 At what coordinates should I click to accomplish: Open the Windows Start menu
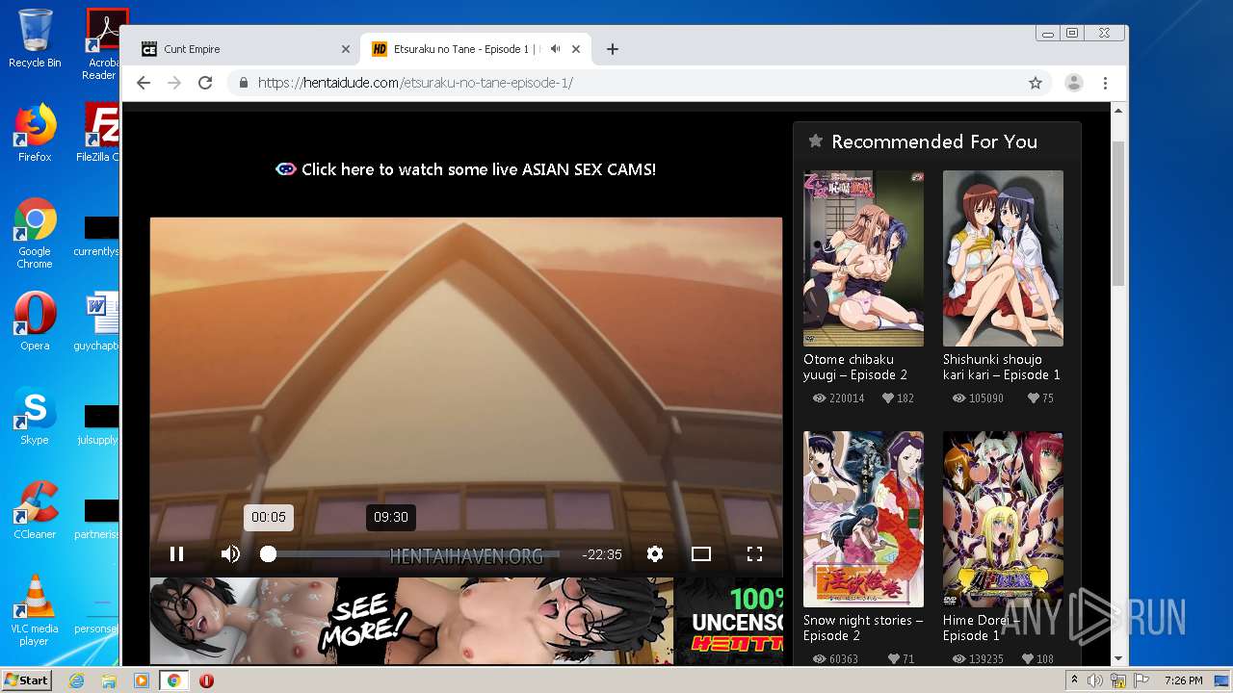(x=27, y=680)
